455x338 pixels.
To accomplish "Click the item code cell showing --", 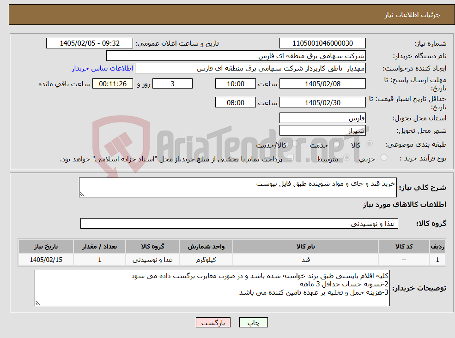I will click(x=404, y=260).
